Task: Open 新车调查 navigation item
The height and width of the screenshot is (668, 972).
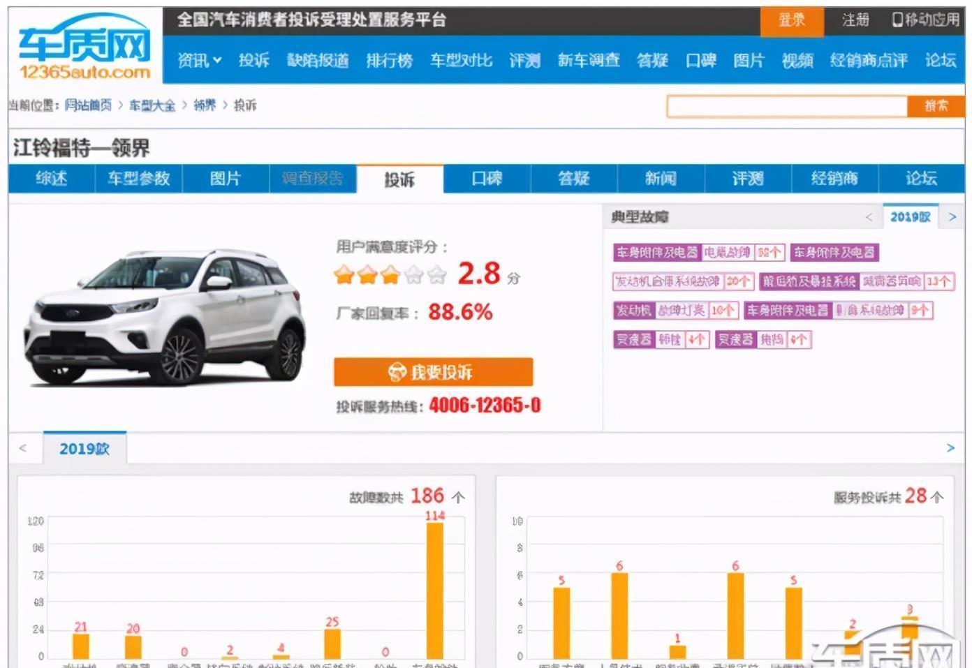Action: click(x=589, y=61)
